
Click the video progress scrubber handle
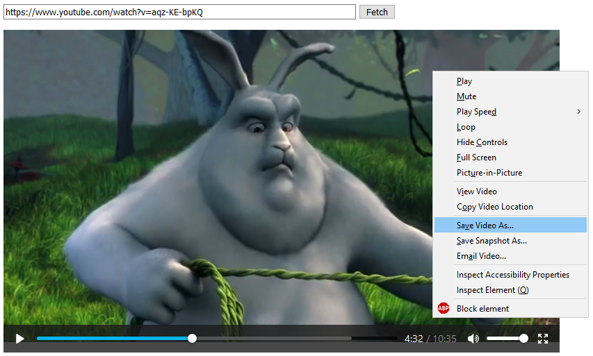tap(192, 338)
